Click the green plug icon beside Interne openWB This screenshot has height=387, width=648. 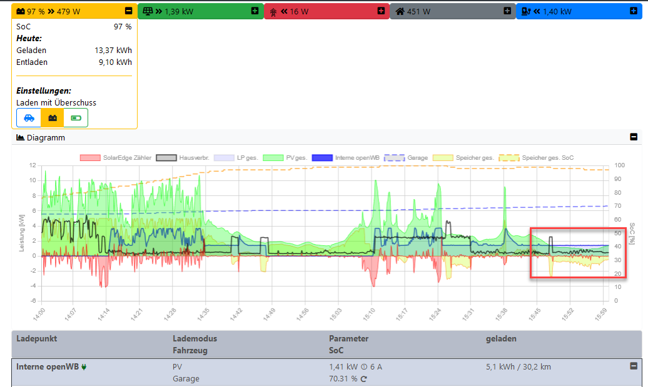(84, 367)
